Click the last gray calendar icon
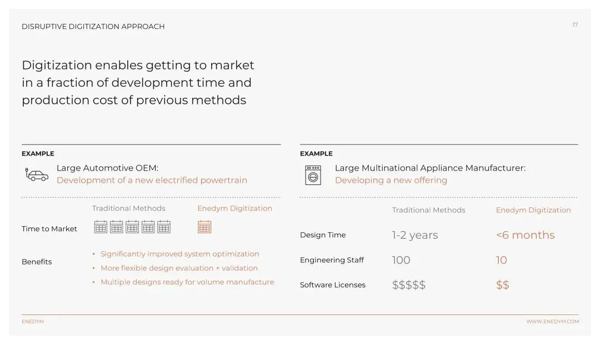 click(164, 227)
